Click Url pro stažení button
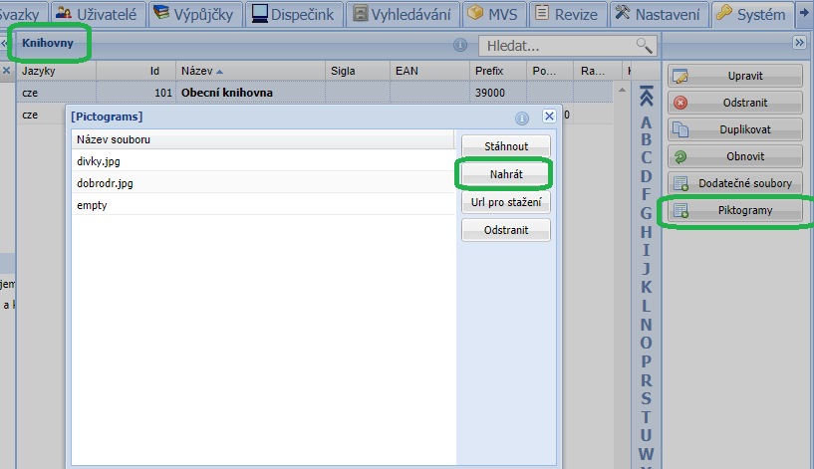Screen dimensions: 814x469 (505, 202)
